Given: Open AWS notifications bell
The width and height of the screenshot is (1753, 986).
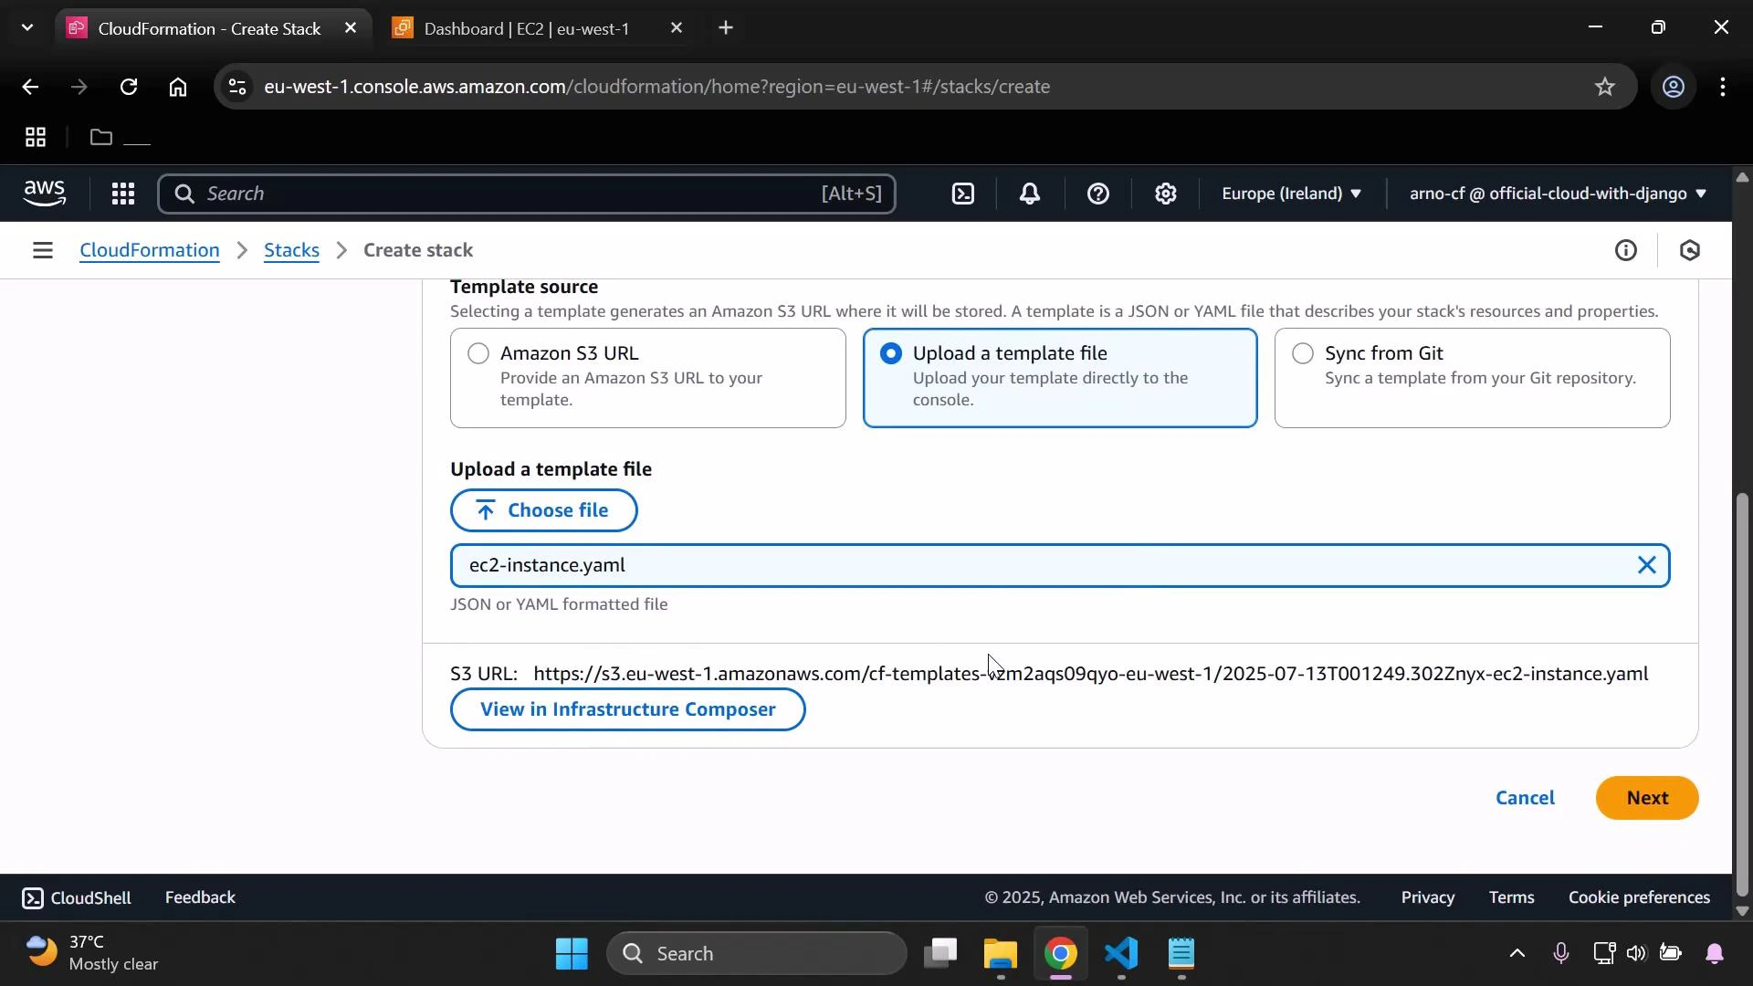Looking at the screenshot, I should coord(1029,194).
